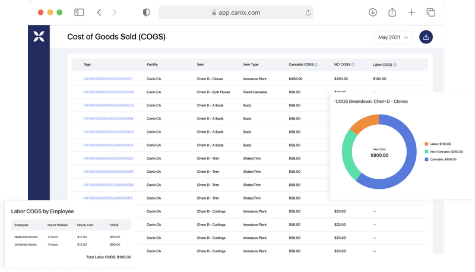The height and width of the screenshot is (272, 475).
Task: Sort by the Item Type column header
Action: [x=251, y=65]
